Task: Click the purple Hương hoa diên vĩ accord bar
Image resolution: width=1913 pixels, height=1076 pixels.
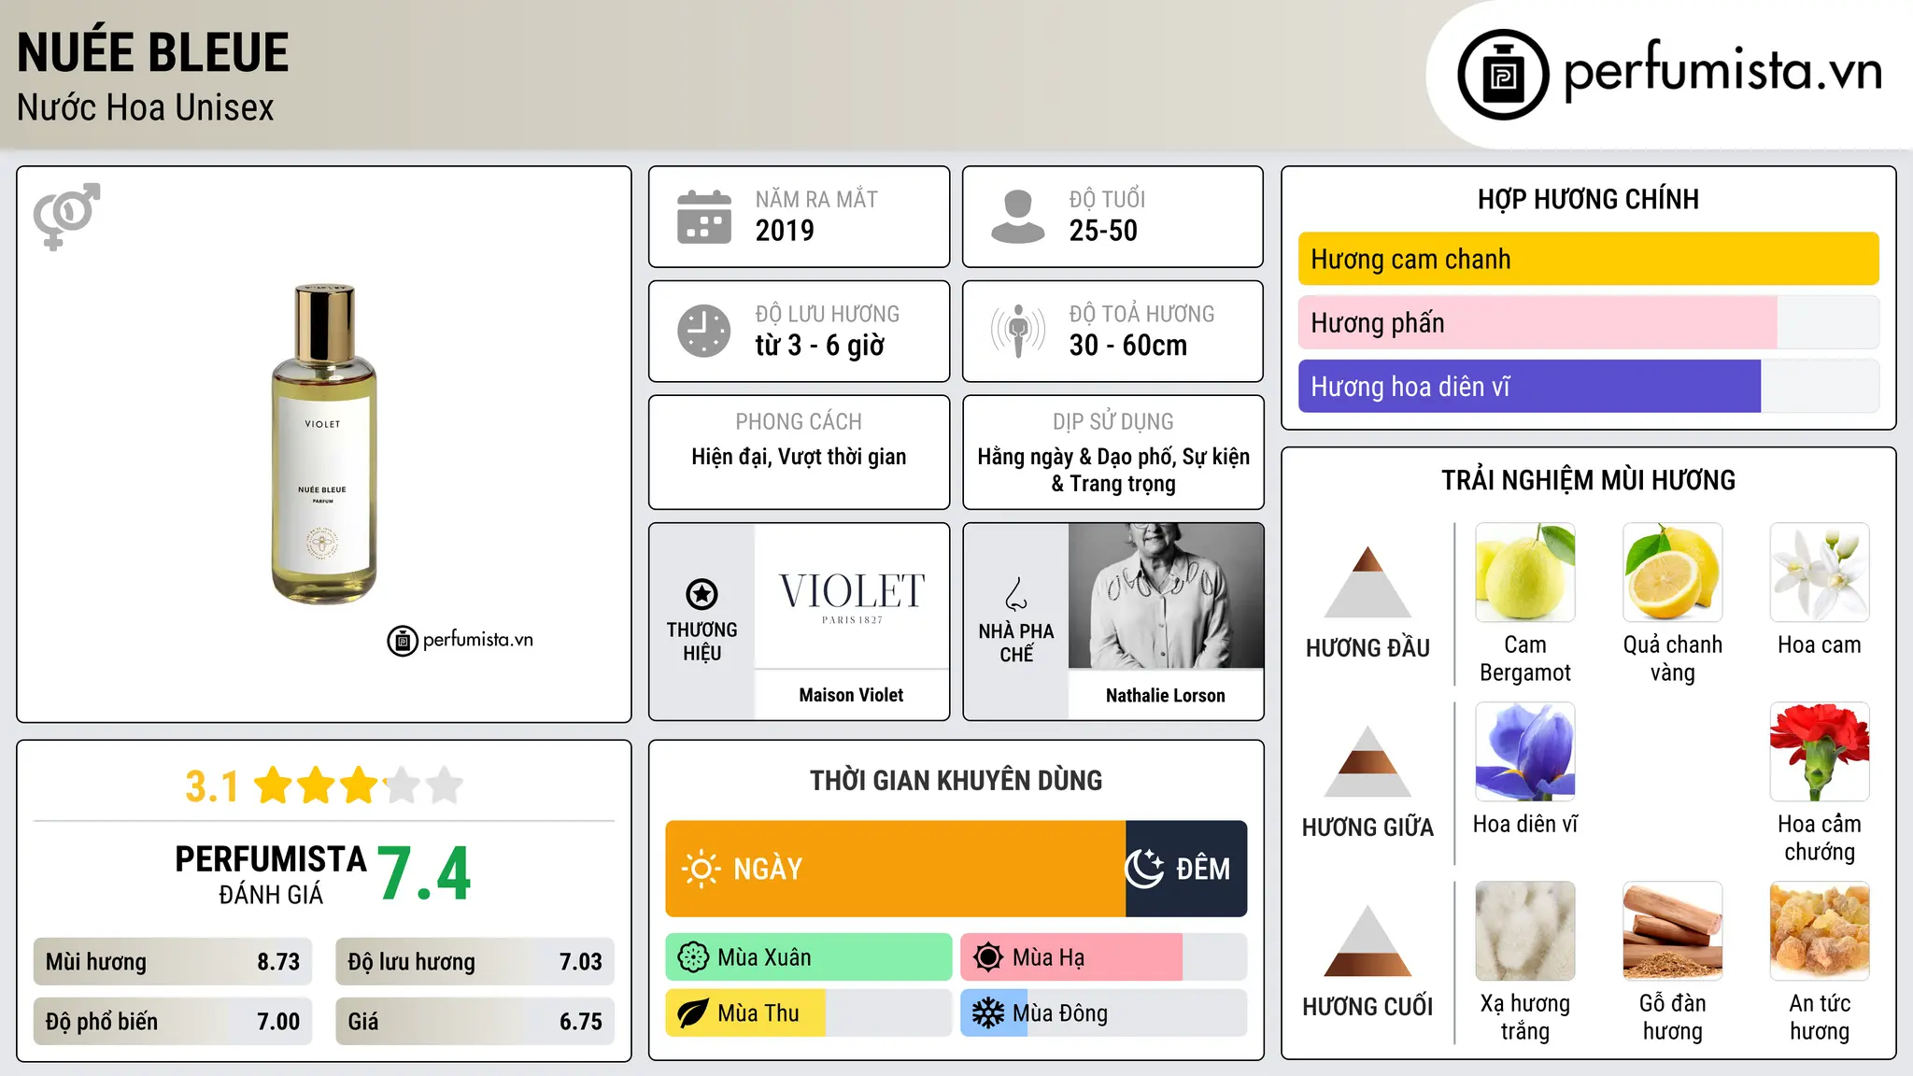Action: (x=1529, y=387)
